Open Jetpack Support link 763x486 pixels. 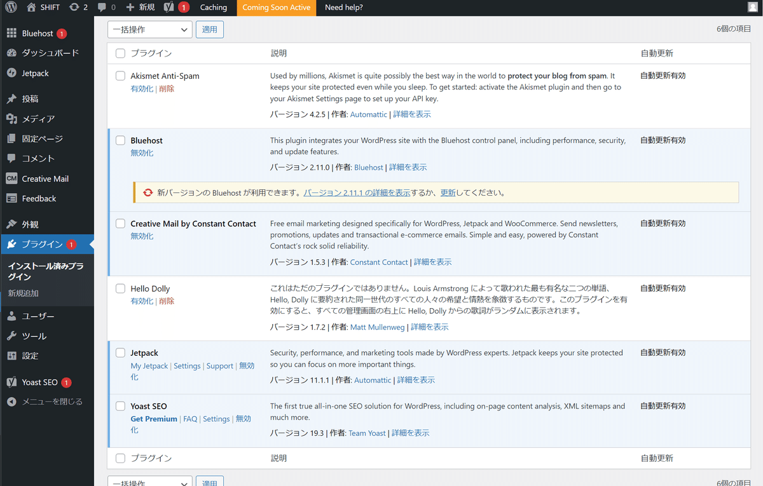(220, 366)
